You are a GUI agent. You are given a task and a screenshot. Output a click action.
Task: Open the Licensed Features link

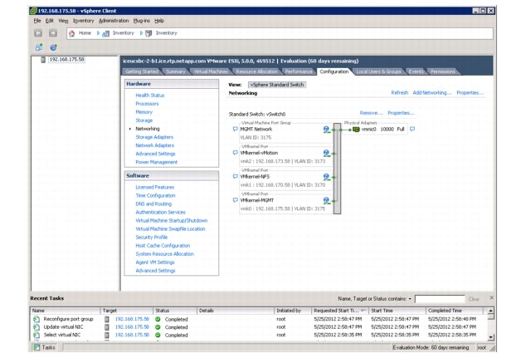[155, 187]
